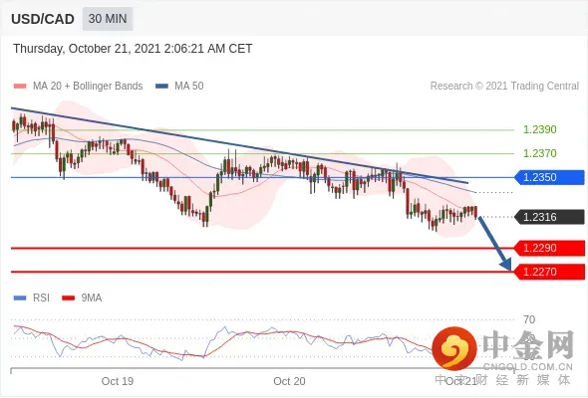This screenshot has height=398, width=588.
Task: Click the 1.2270 red support tag
Action: point(549,272)
